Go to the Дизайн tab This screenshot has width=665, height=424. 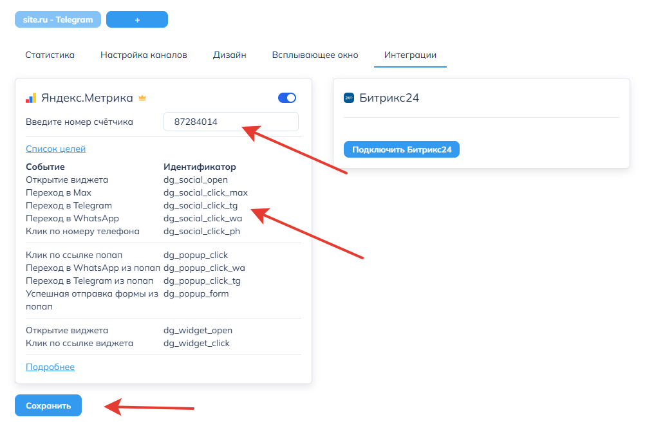(229, 55)
